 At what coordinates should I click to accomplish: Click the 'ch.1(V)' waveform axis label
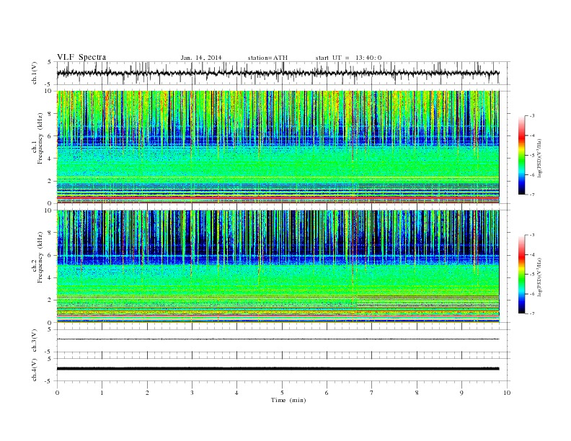pyautogui.click(x=35, y=73)
